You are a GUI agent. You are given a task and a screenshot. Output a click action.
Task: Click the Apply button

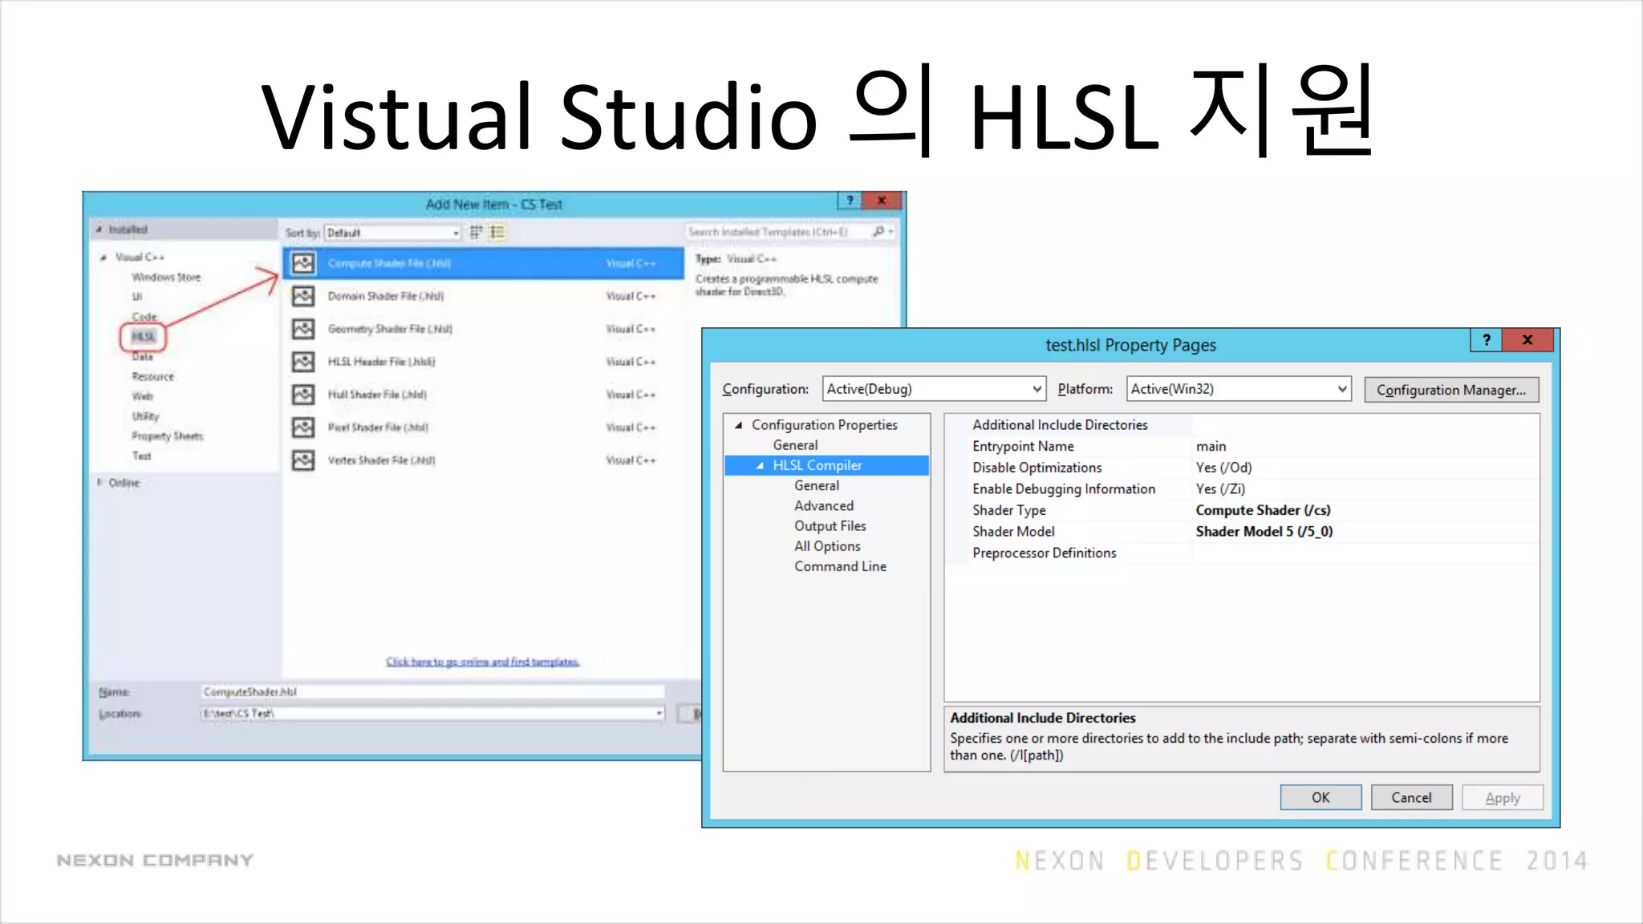(x=1503, y=797)
